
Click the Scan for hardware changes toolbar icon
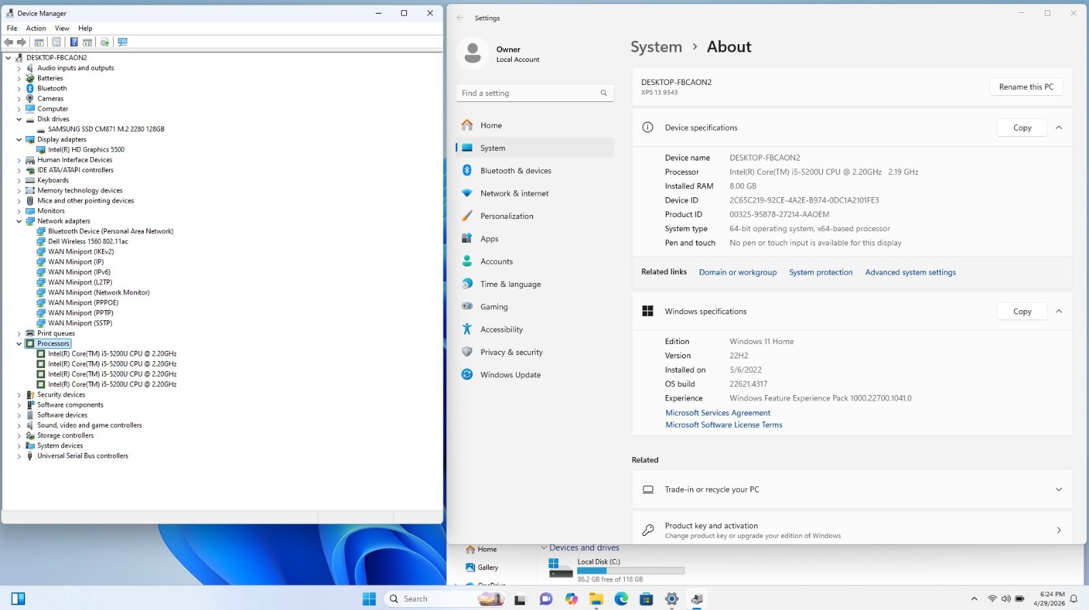[x=123, y=42]
